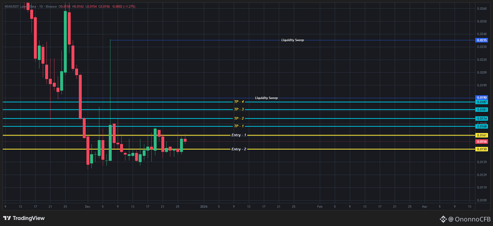Select the lower Liquidity Sweep label near 0.0190

(x=266, y=98)
